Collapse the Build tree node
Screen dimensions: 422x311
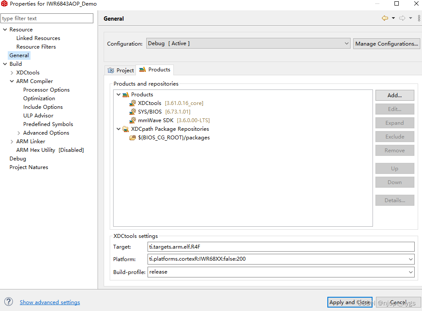point(5,64)
